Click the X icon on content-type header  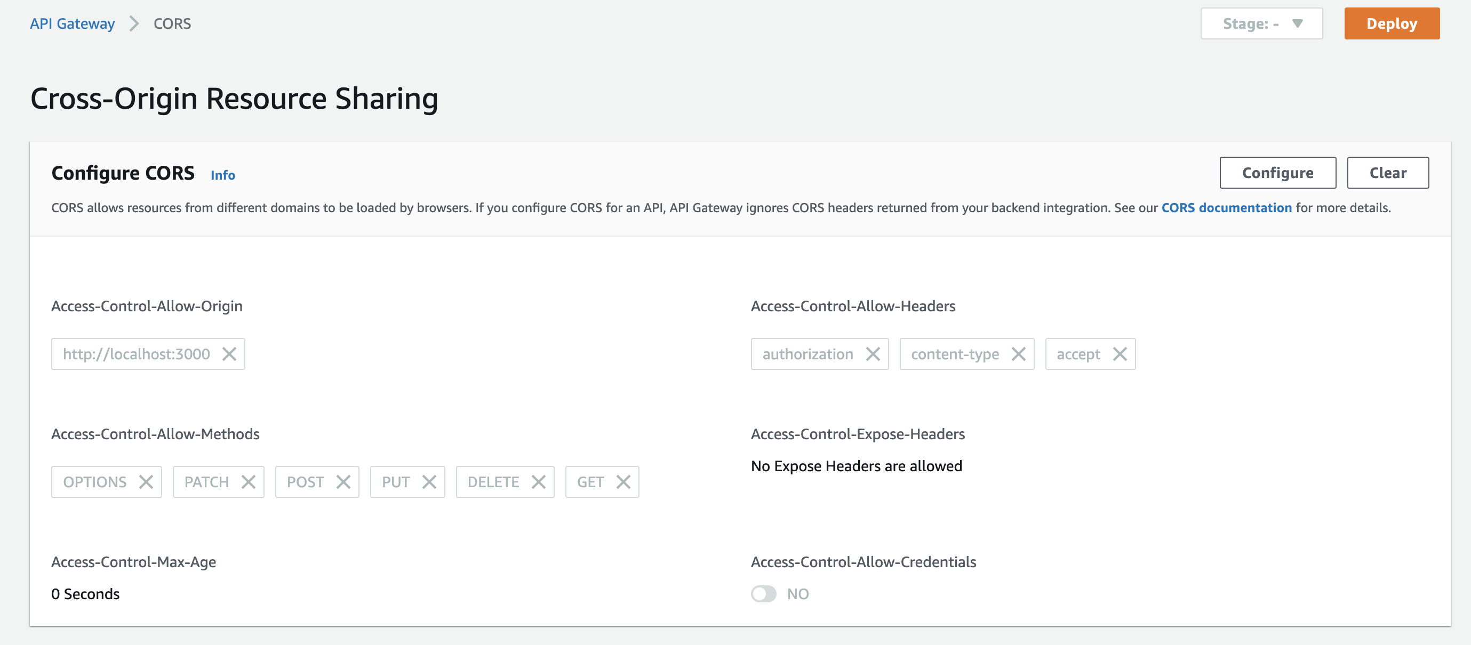[x=1019, y=353]
